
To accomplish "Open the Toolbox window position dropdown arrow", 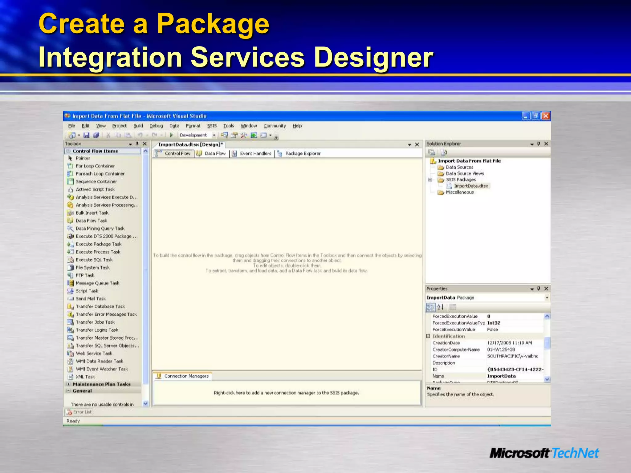I will pyautogui.click(x=130, y=144).
